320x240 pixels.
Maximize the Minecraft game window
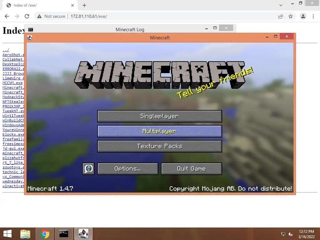click(276, 36)
